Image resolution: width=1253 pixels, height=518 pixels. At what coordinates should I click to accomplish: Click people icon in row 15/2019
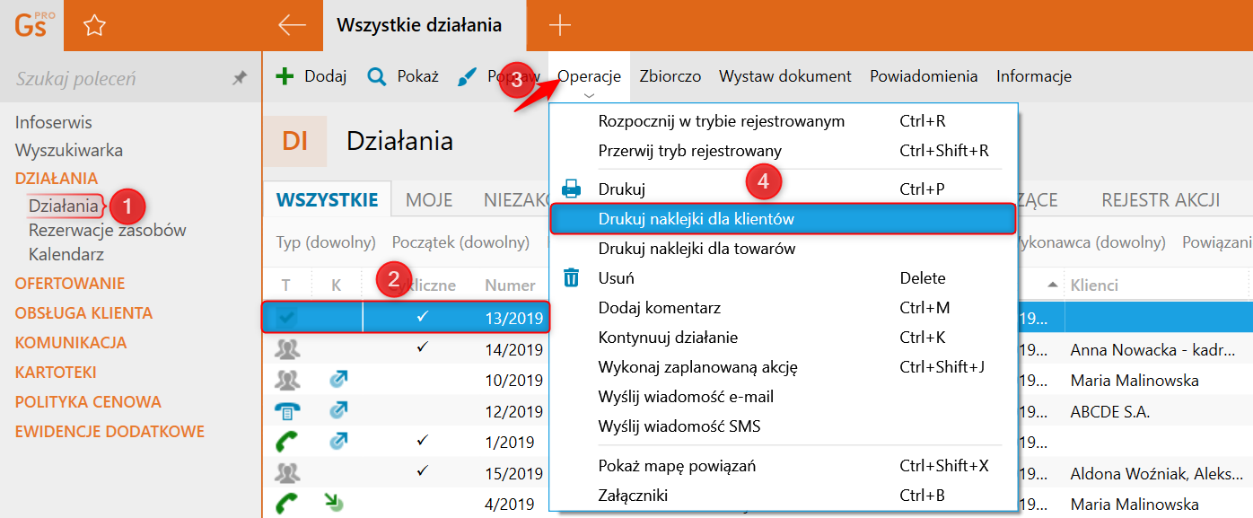pyautogui.click(x=287, y=472)
